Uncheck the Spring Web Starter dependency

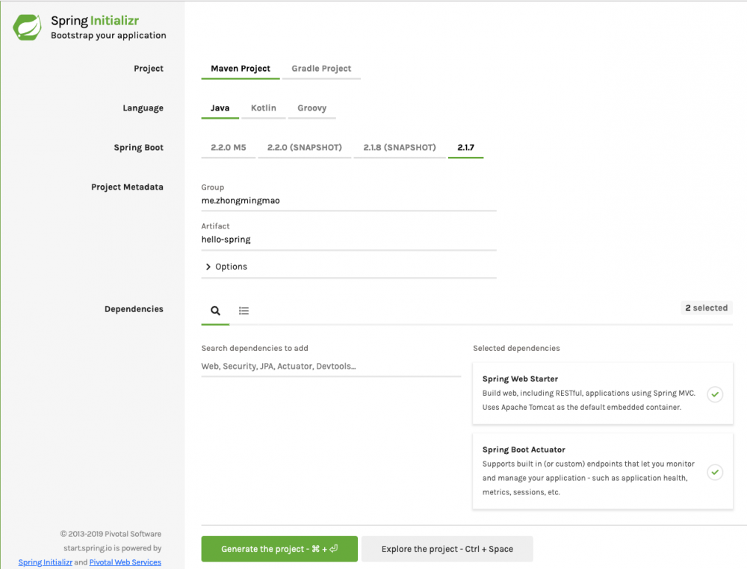point(715,394)
